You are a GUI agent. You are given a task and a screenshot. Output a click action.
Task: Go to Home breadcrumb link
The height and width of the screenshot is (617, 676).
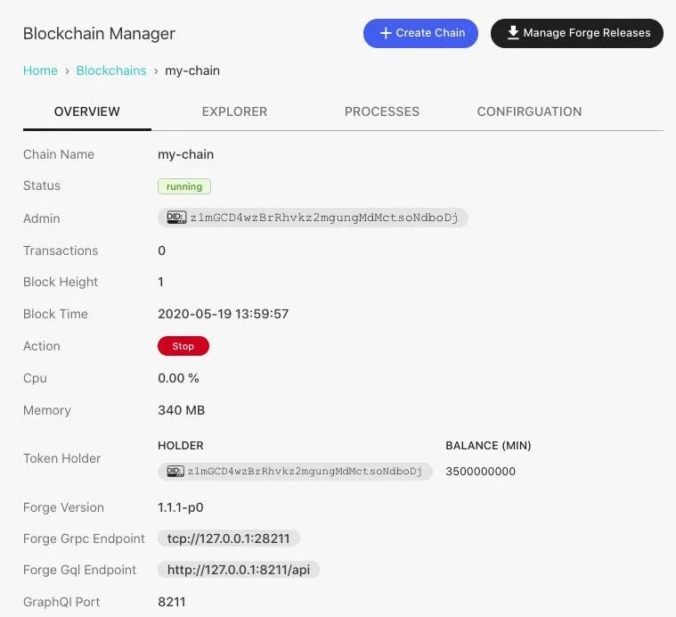(40, 70)
